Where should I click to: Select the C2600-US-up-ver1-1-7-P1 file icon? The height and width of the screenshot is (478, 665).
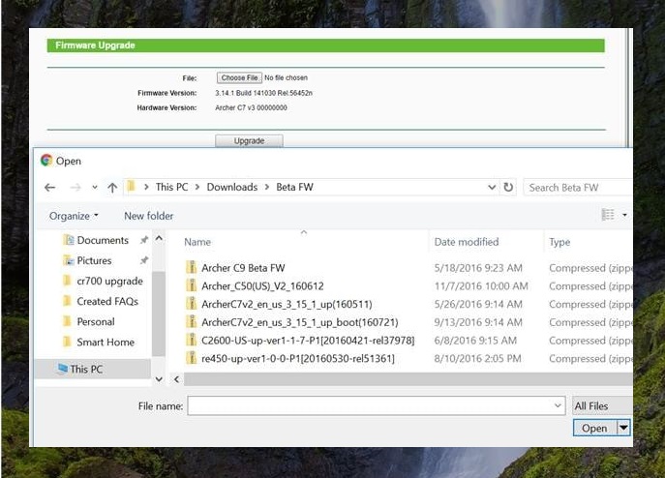pyautogui.click(x=192, y=341)
